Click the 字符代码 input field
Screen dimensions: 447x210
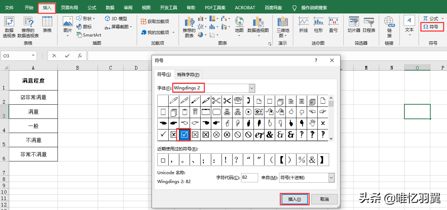[x=250, y=178]
